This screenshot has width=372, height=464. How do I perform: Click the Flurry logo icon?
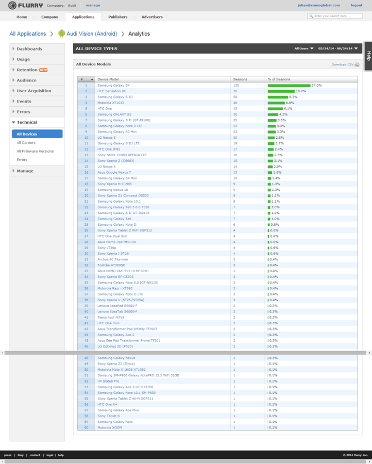[12, 5]
